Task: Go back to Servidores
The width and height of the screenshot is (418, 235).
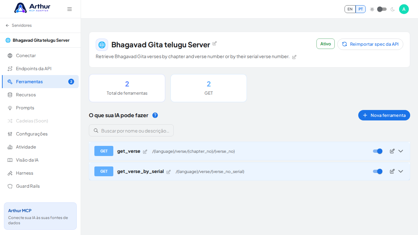Action: click(x=19, y=25)
